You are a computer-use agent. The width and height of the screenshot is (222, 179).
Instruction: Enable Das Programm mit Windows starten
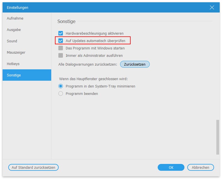coord(60,48)
